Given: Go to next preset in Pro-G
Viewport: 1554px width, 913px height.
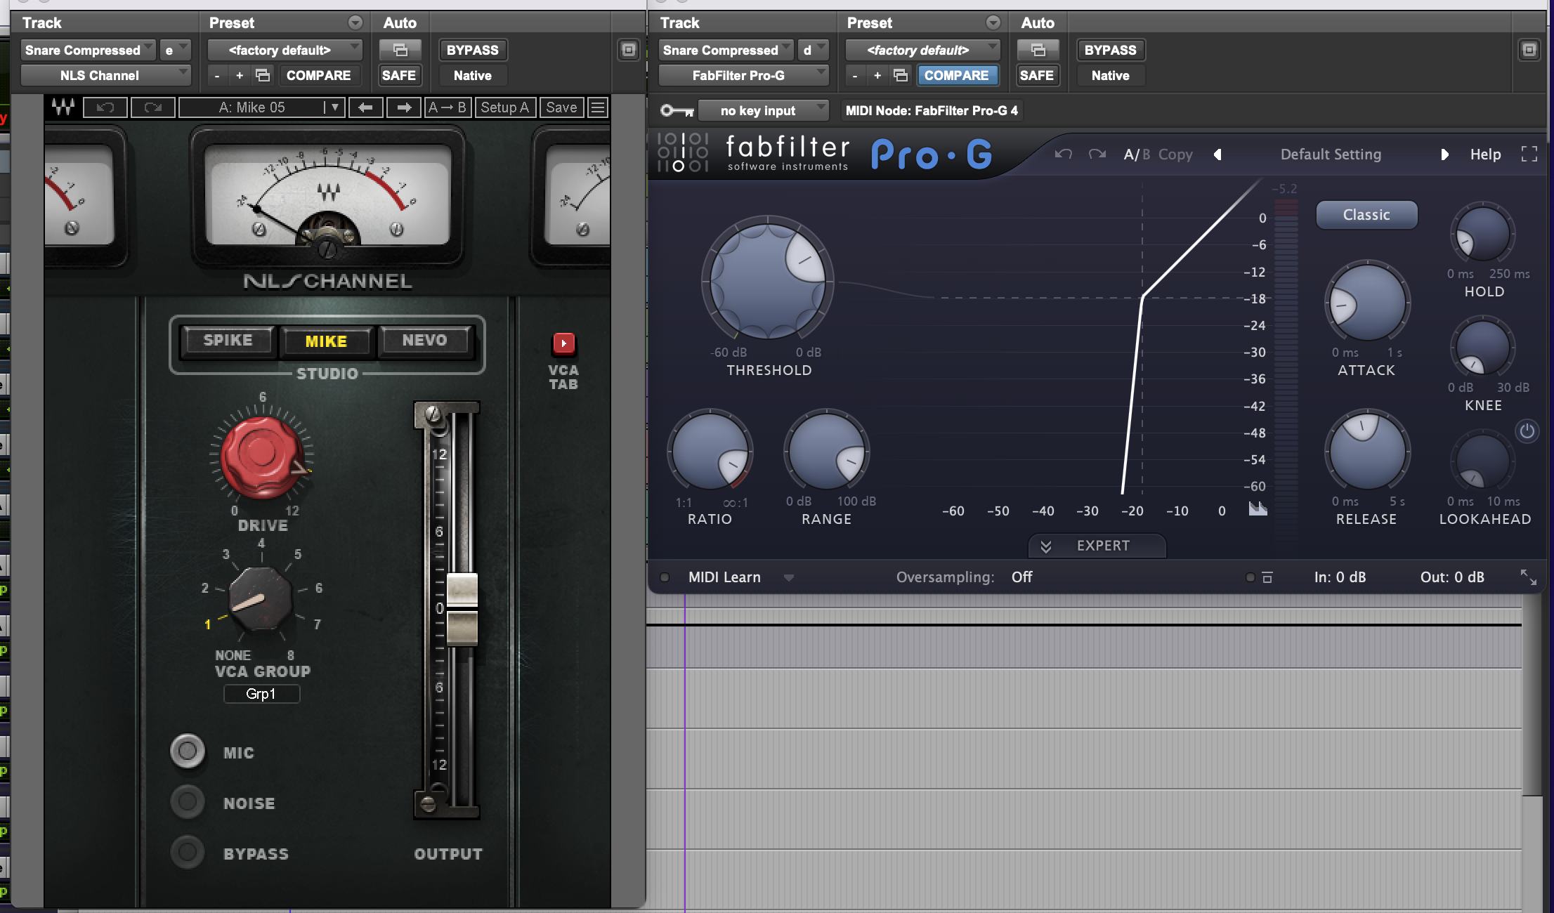Looking at the screenshot, I should [1444, 155].
